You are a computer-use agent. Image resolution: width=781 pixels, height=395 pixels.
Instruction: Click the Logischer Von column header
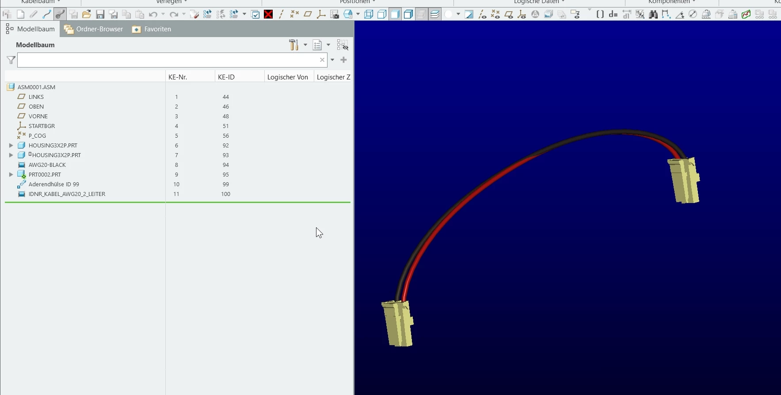pyautogui.click(x=289, y=77)
